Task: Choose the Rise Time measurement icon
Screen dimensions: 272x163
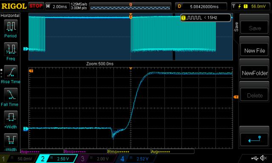Action: tap(11, 72)
